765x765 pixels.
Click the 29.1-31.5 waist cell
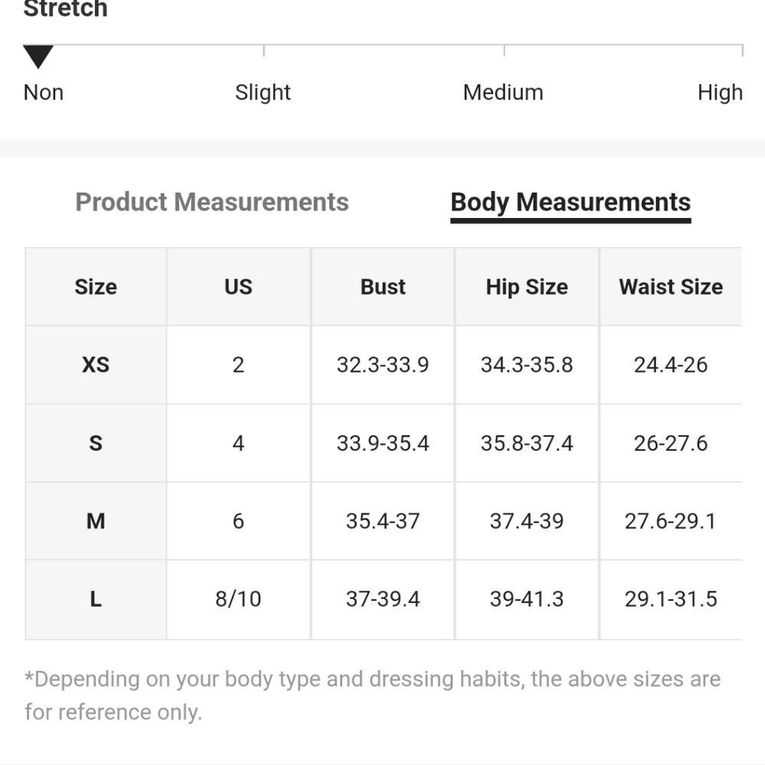click(x=671, y=599)
